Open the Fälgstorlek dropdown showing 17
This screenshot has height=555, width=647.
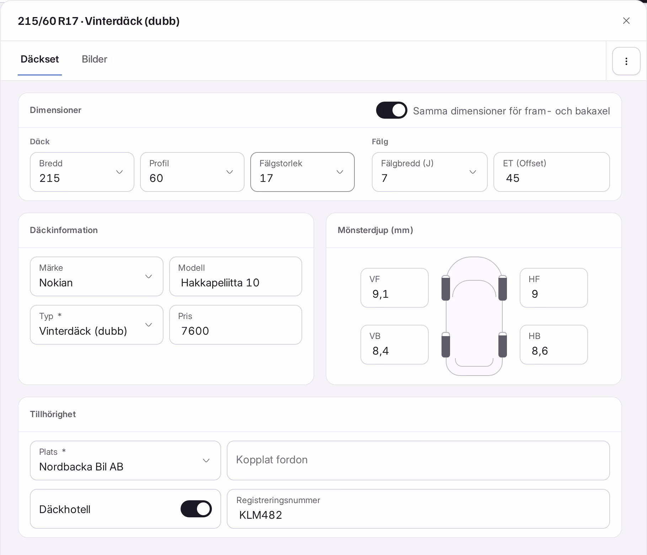tap(303, 172)
